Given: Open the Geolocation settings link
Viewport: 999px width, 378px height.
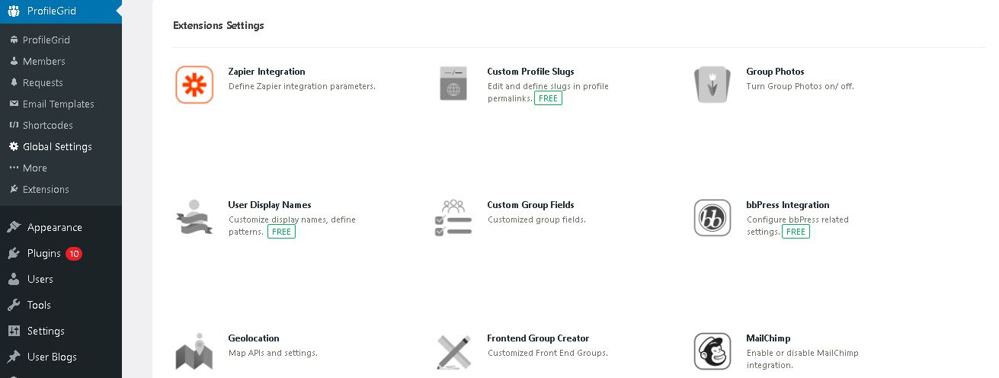Looking at the screenshot, I should click(x=254, y=338).
